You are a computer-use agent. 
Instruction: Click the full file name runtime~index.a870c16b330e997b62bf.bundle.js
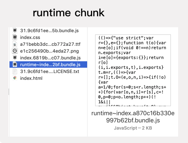click(133, 117)
